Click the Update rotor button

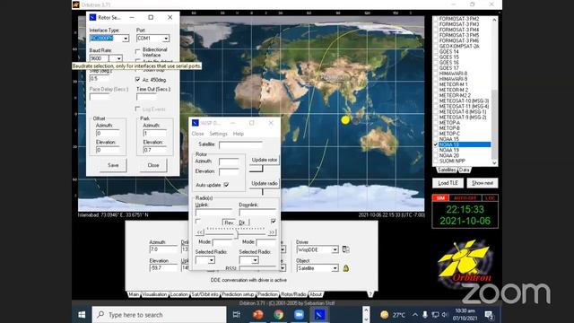coord(265,160)
